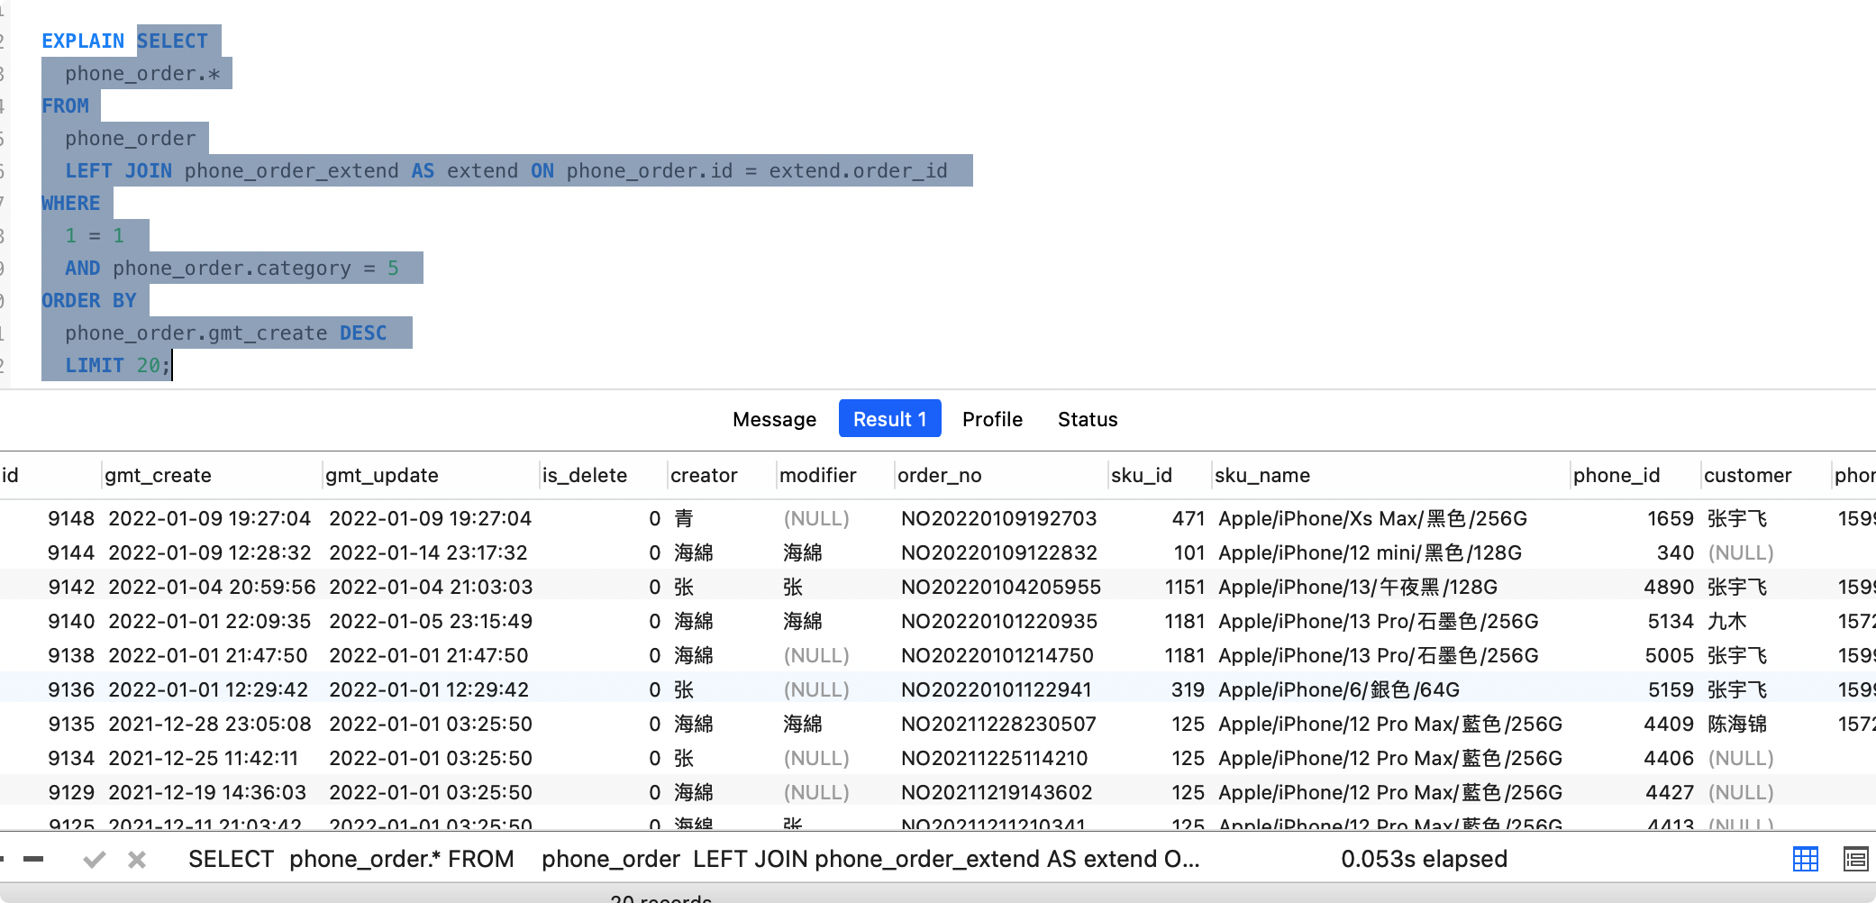This screenshot has height=903, width=1876.
Task: Click the category = 5 condition line
Action: pyautogui.click(x=232, y=268)
